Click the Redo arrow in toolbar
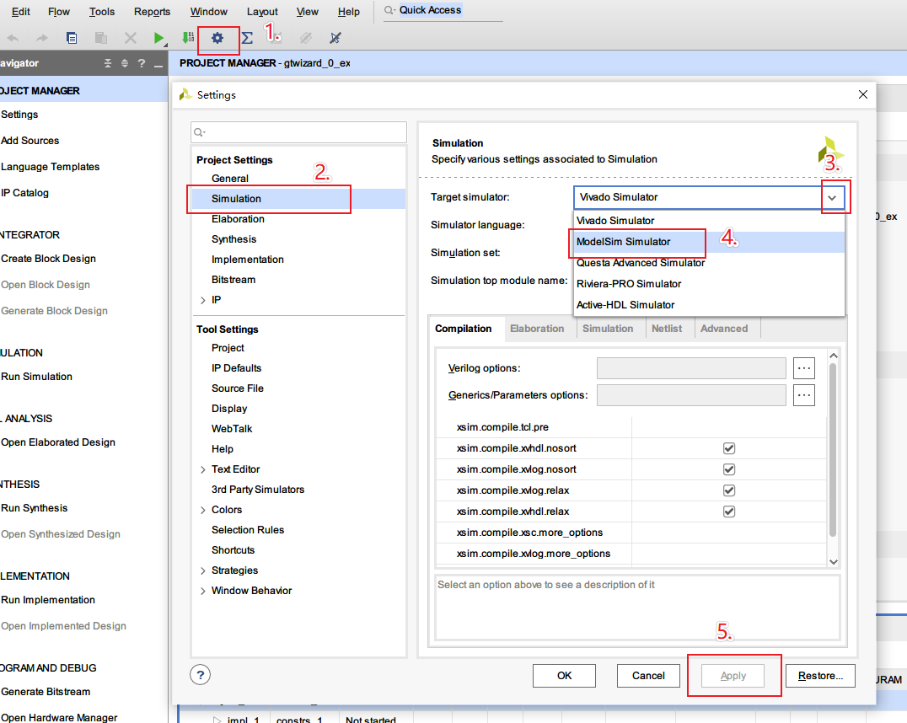 41,38
